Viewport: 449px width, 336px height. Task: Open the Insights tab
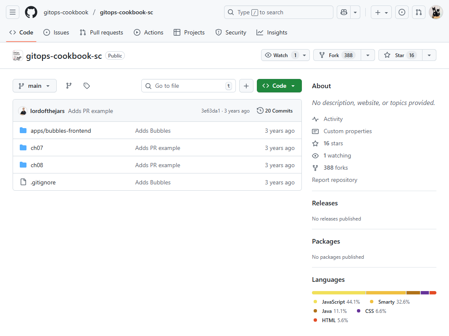(x=272, y=32)
